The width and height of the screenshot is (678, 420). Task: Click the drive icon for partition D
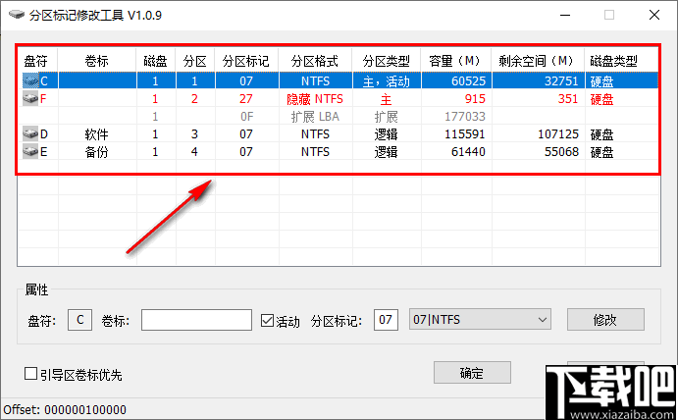[x=30, y=134]
